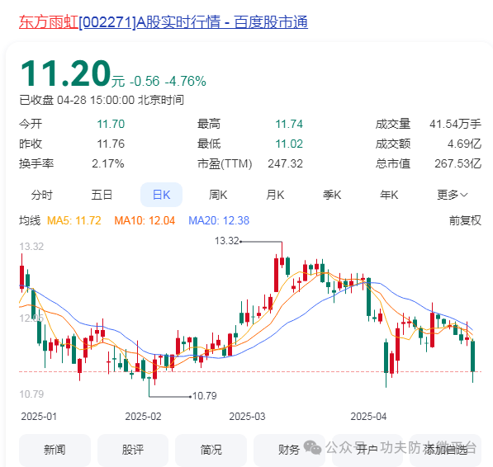This screenshot has width=493, height=467.
Task: Click the -4.76% change percentage
Action: tap(186, 81)
